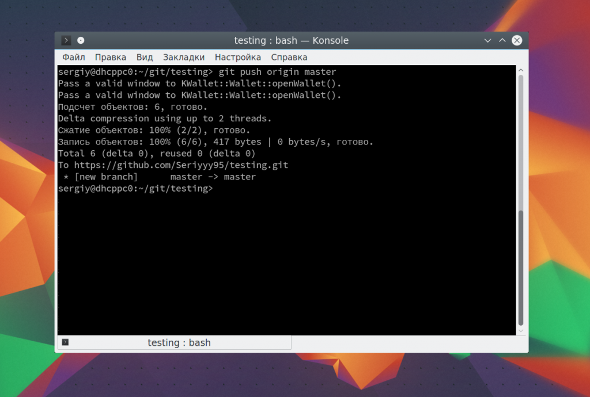This screenshot has width=590, height=397.
Task: Click the scrollbar down arrow
Action: click(521, 331)
